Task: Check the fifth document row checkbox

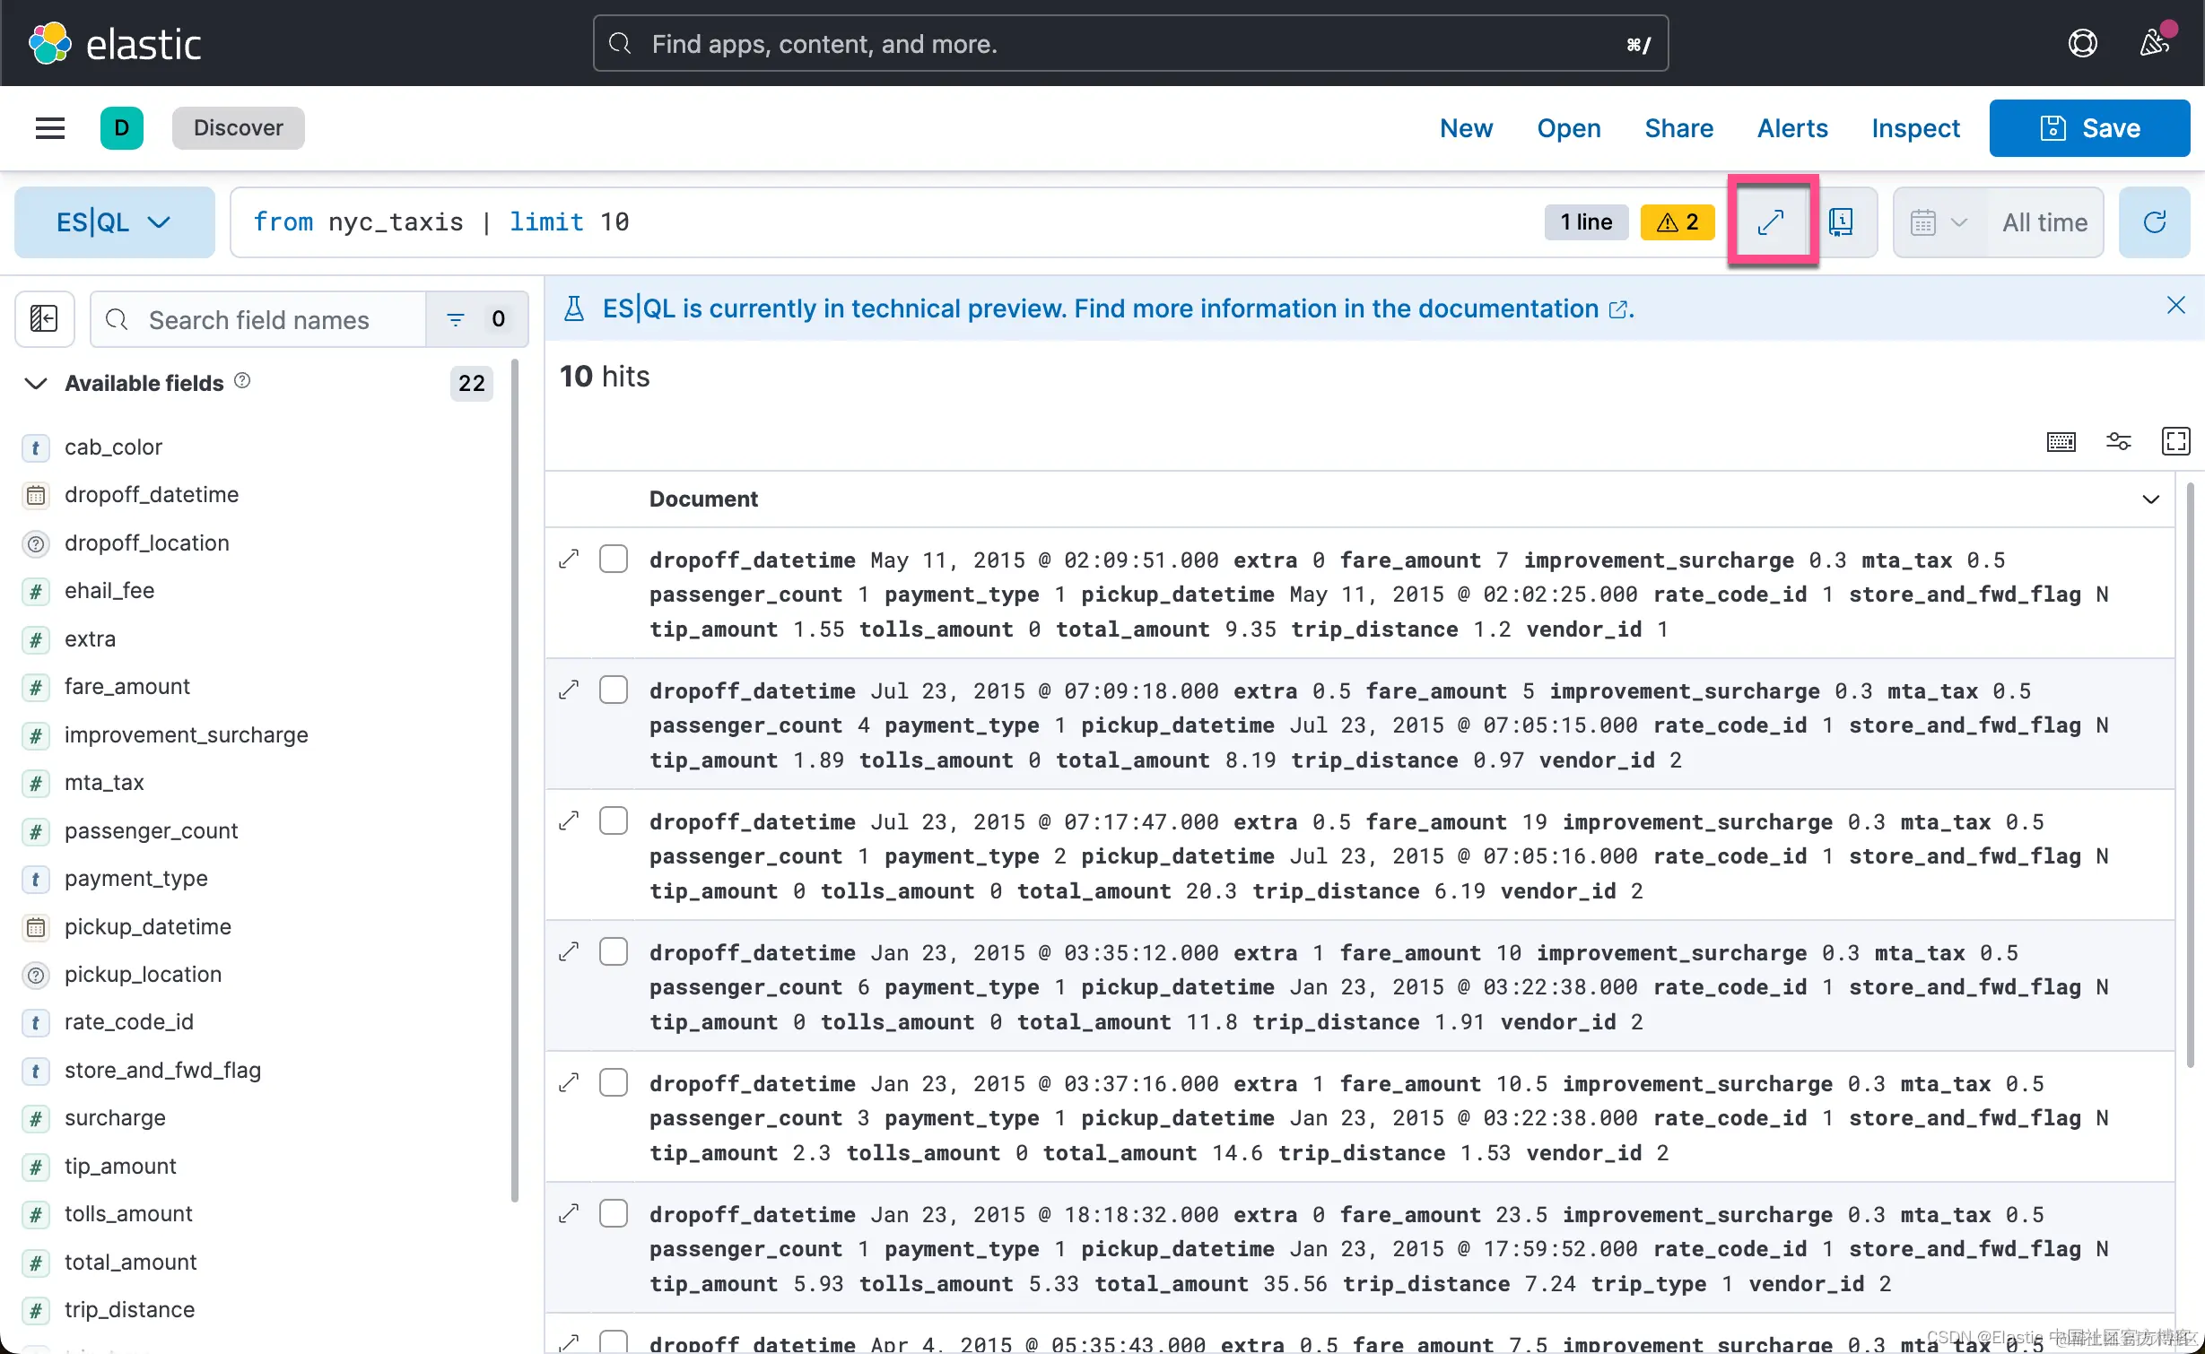Action: (x=614, y=1082)
